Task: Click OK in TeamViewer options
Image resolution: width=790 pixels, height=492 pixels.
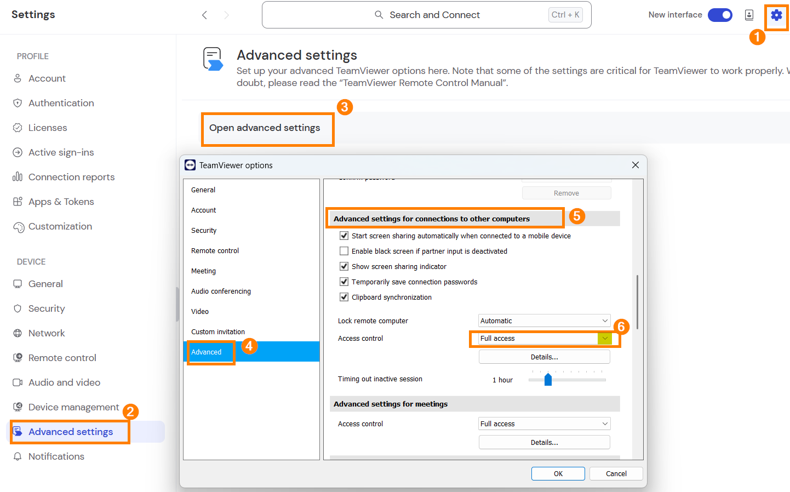Action: point(558,473)
